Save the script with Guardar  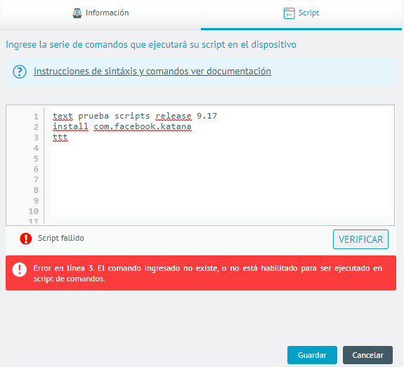tap(312, 355)
